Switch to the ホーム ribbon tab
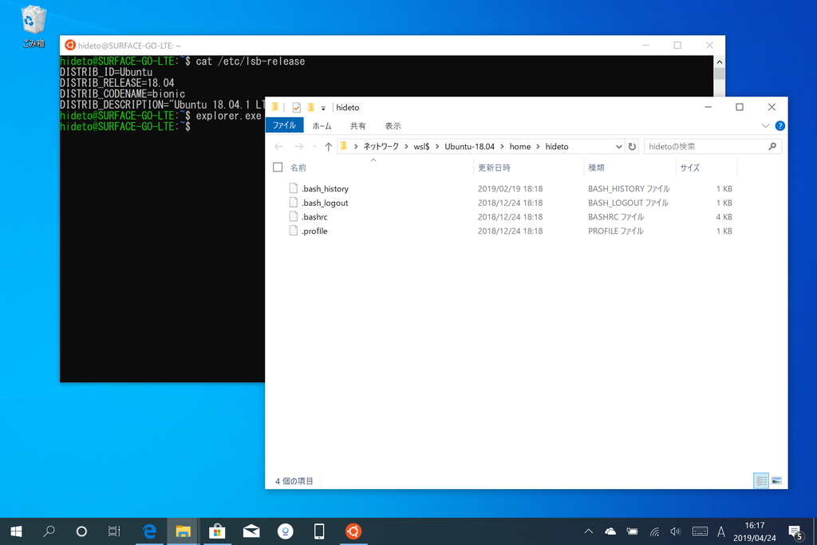 (x=322, y=125)
